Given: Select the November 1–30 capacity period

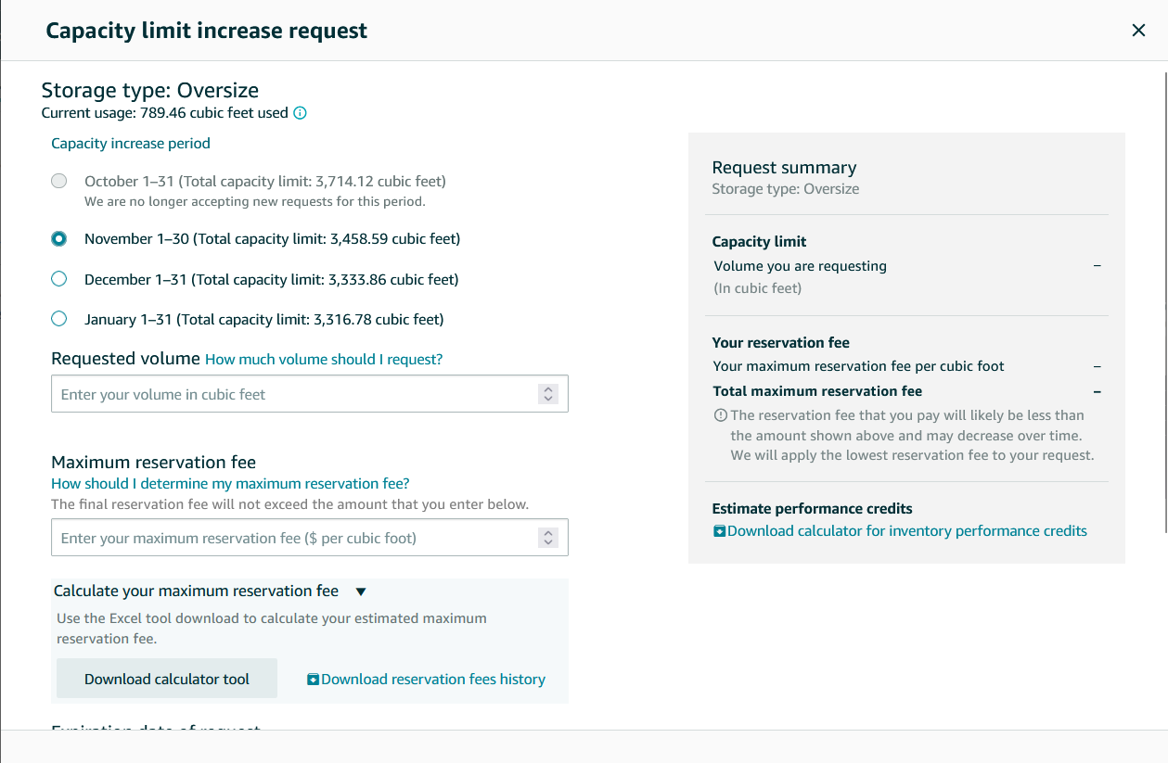Looking at the screenshot, I should click(59, 239).
